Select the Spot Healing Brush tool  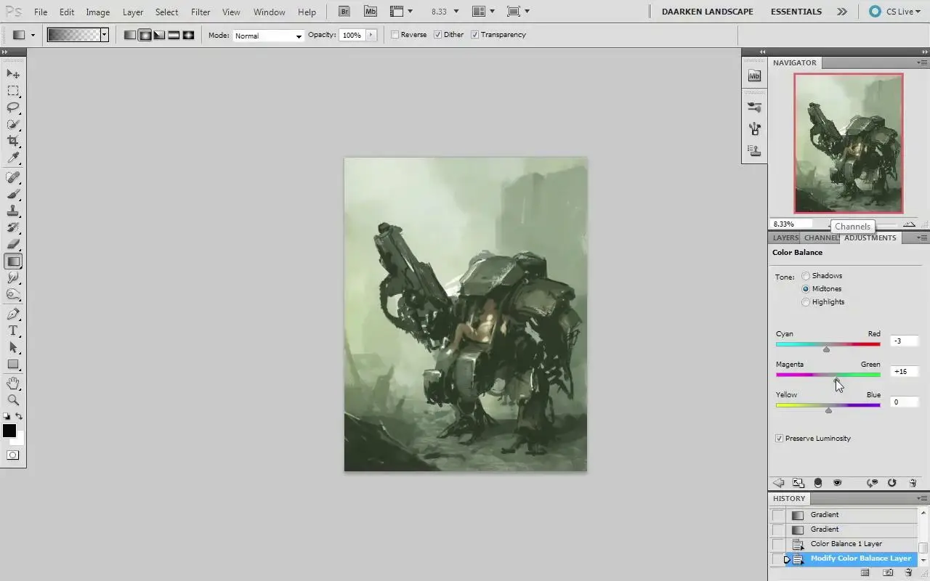pos(13,177)
